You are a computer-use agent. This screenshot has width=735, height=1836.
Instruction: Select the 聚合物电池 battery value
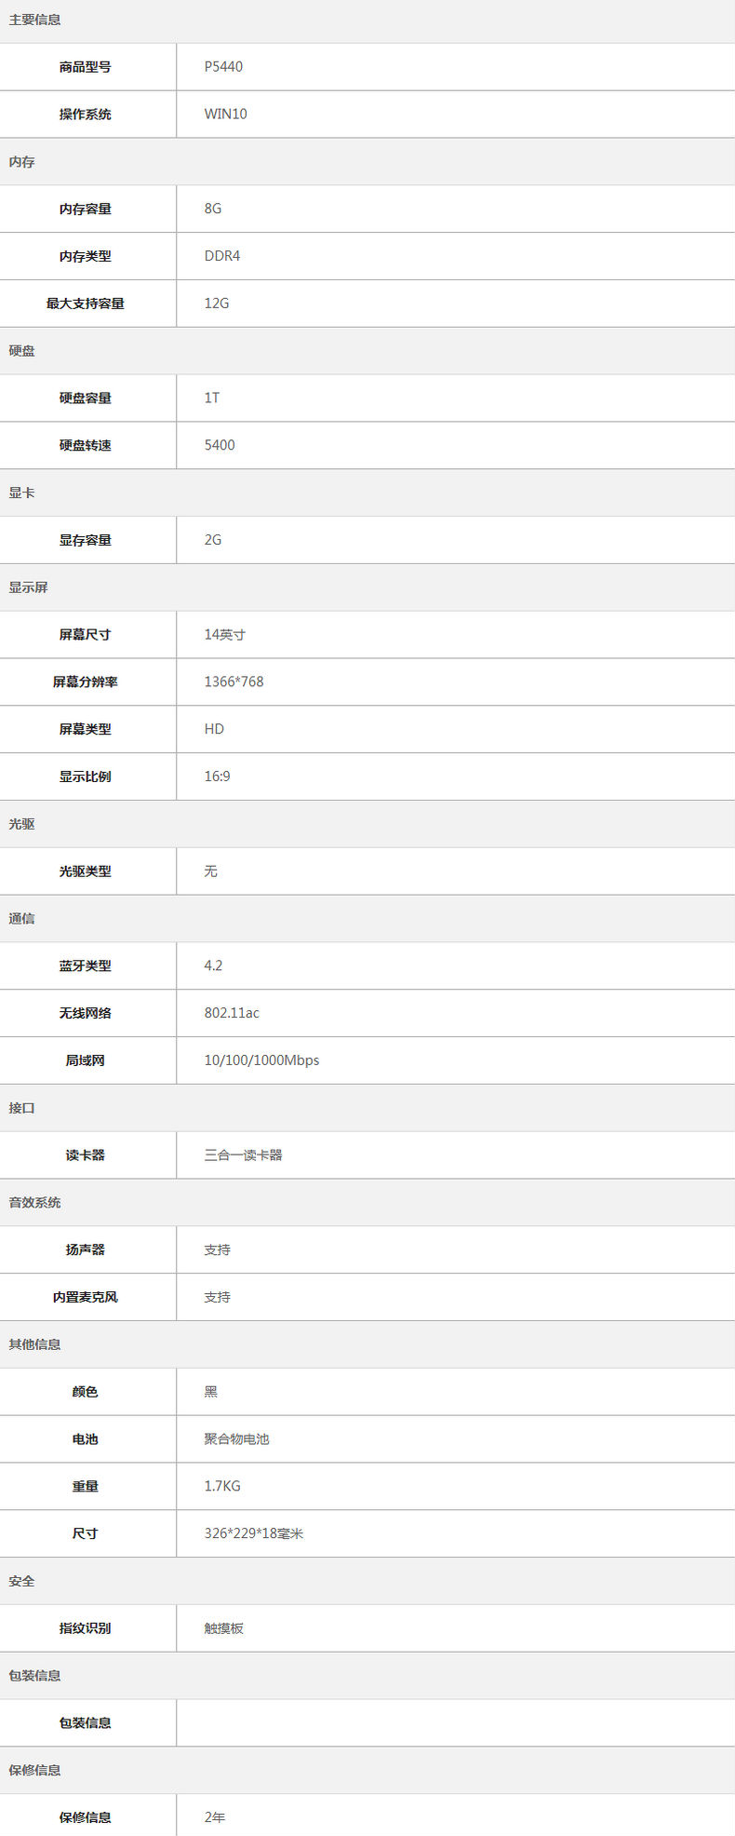(236, 1439)
